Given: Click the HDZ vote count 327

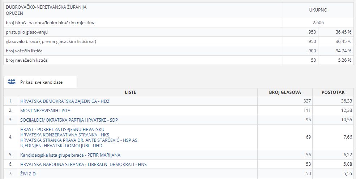Looking at the screenshot, I should (x=307, y=101).
